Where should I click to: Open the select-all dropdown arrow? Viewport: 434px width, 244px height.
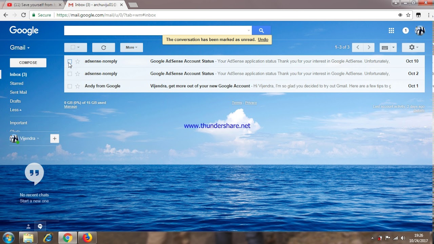[78, 47]
